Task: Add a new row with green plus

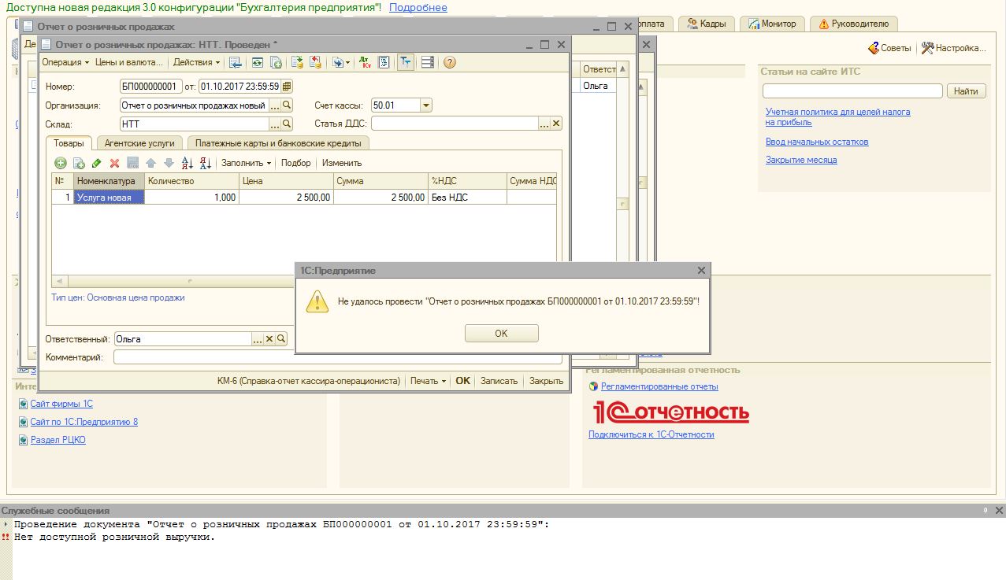Action: tap(61, 163)
